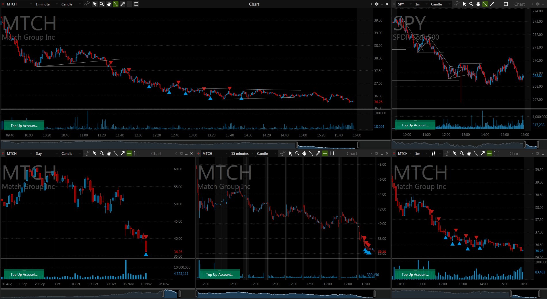Toggle grey link dot on SPY chart
This screenshot has height=299, width=547.
(394, 4)
